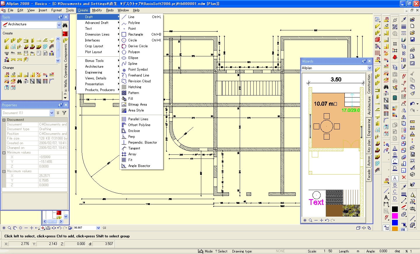The width and height of the screenshot is (420, 254).
Task: Select the red X delete icon
Action: [x=404, y=177]
